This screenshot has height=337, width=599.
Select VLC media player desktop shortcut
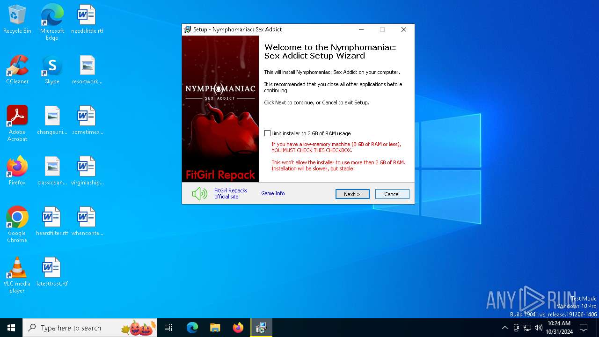tap(17, 275)
